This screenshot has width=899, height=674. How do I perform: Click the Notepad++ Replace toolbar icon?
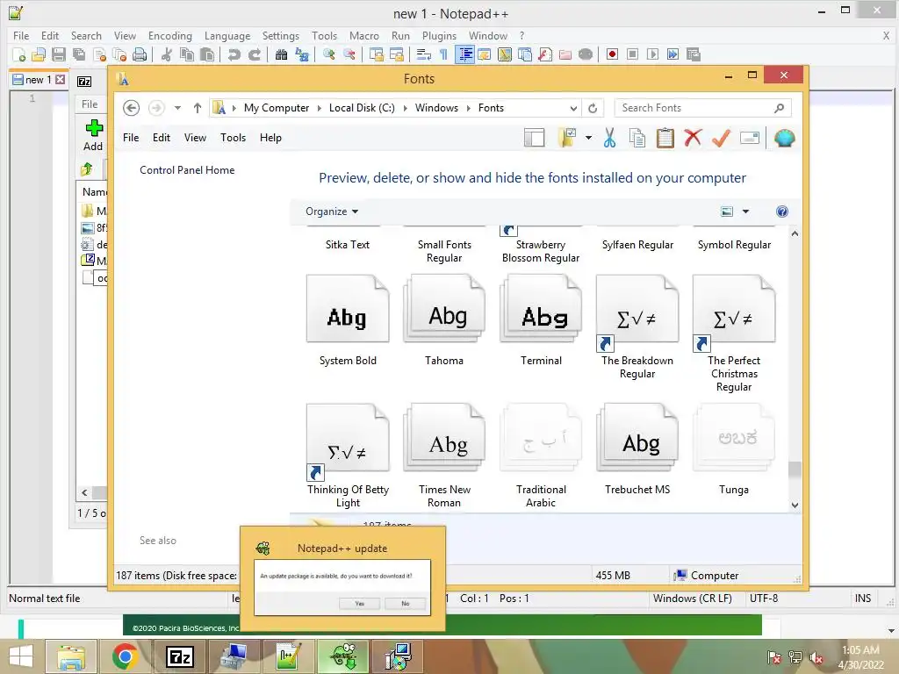click(302, 54)
